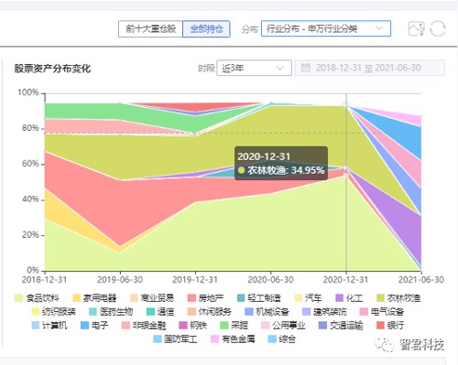
Task: Switch to 前十大重仓股 tab
Action: coord(150,29)
